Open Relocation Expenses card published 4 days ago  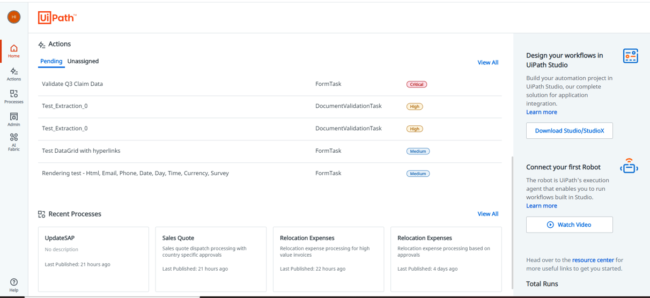coord(446,259)
